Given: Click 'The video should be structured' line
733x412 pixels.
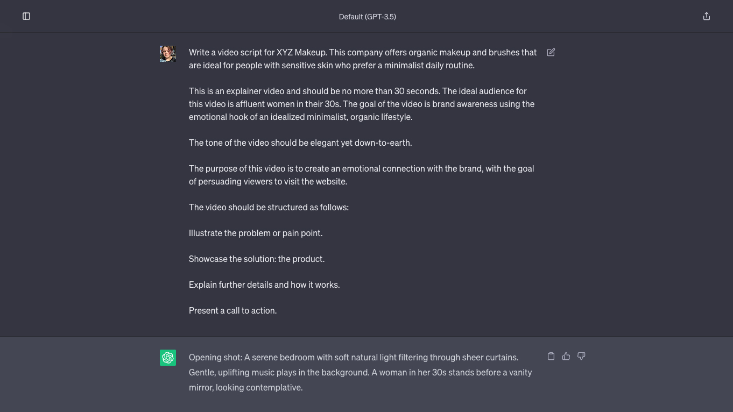Looking at the screenshot, I should (x=269, y=207).
